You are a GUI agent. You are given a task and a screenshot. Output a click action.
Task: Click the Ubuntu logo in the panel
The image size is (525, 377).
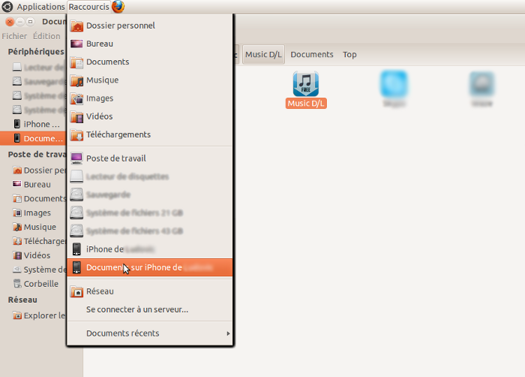7,6
